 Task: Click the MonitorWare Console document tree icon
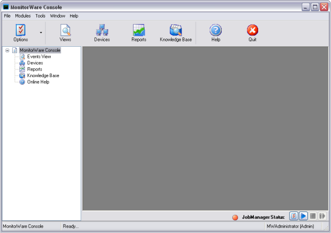click(x=14, y=50)
